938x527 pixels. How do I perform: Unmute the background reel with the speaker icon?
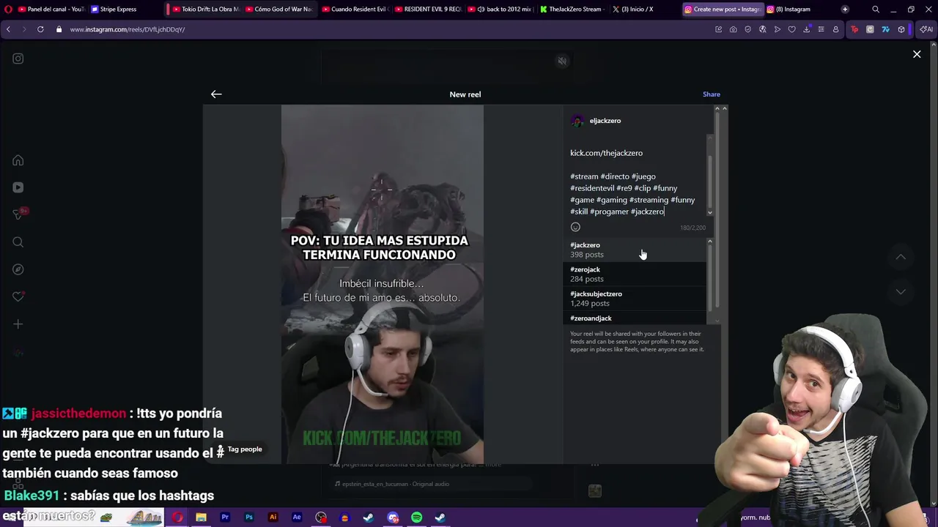click(562, 61)
